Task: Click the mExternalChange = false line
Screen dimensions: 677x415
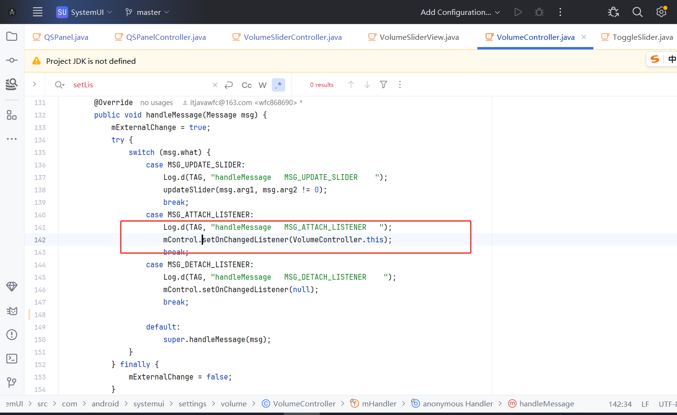Action: (x=180, y=377)
